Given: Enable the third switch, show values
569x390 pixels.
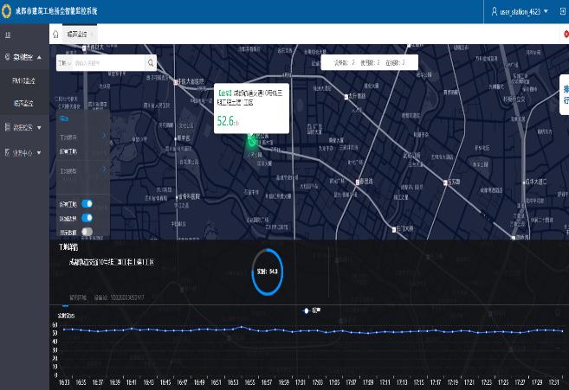Looking at the screenshot, I should (87, 232).
